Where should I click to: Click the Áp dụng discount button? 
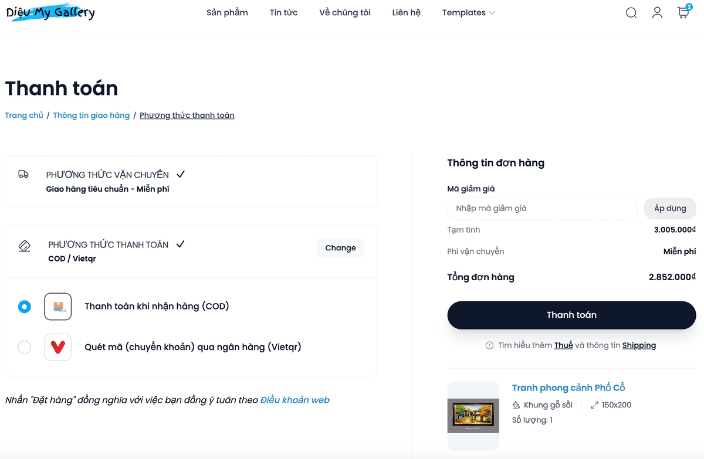[x=670, y=209]
